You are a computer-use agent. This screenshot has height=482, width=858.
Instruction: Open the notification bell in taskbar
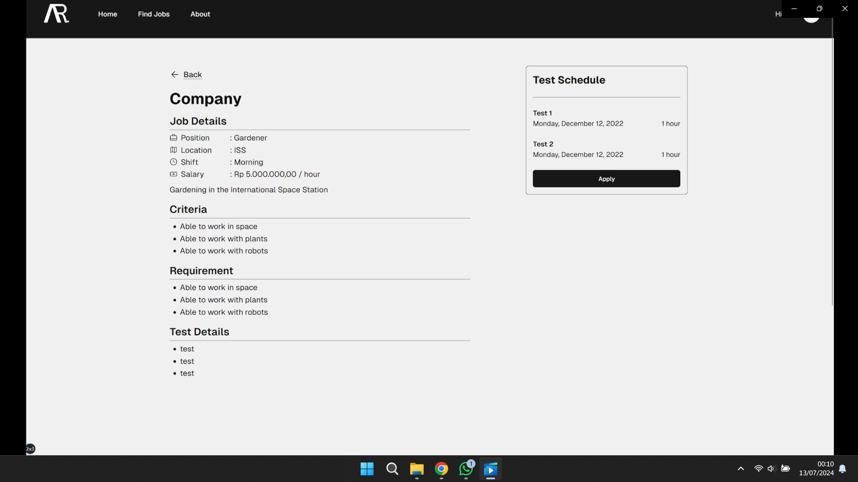(x=842, y=469)
